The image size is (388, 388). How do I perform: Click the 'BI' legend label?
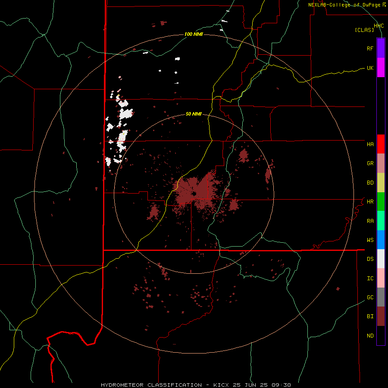pyautogui.click(x=370, y=316)
